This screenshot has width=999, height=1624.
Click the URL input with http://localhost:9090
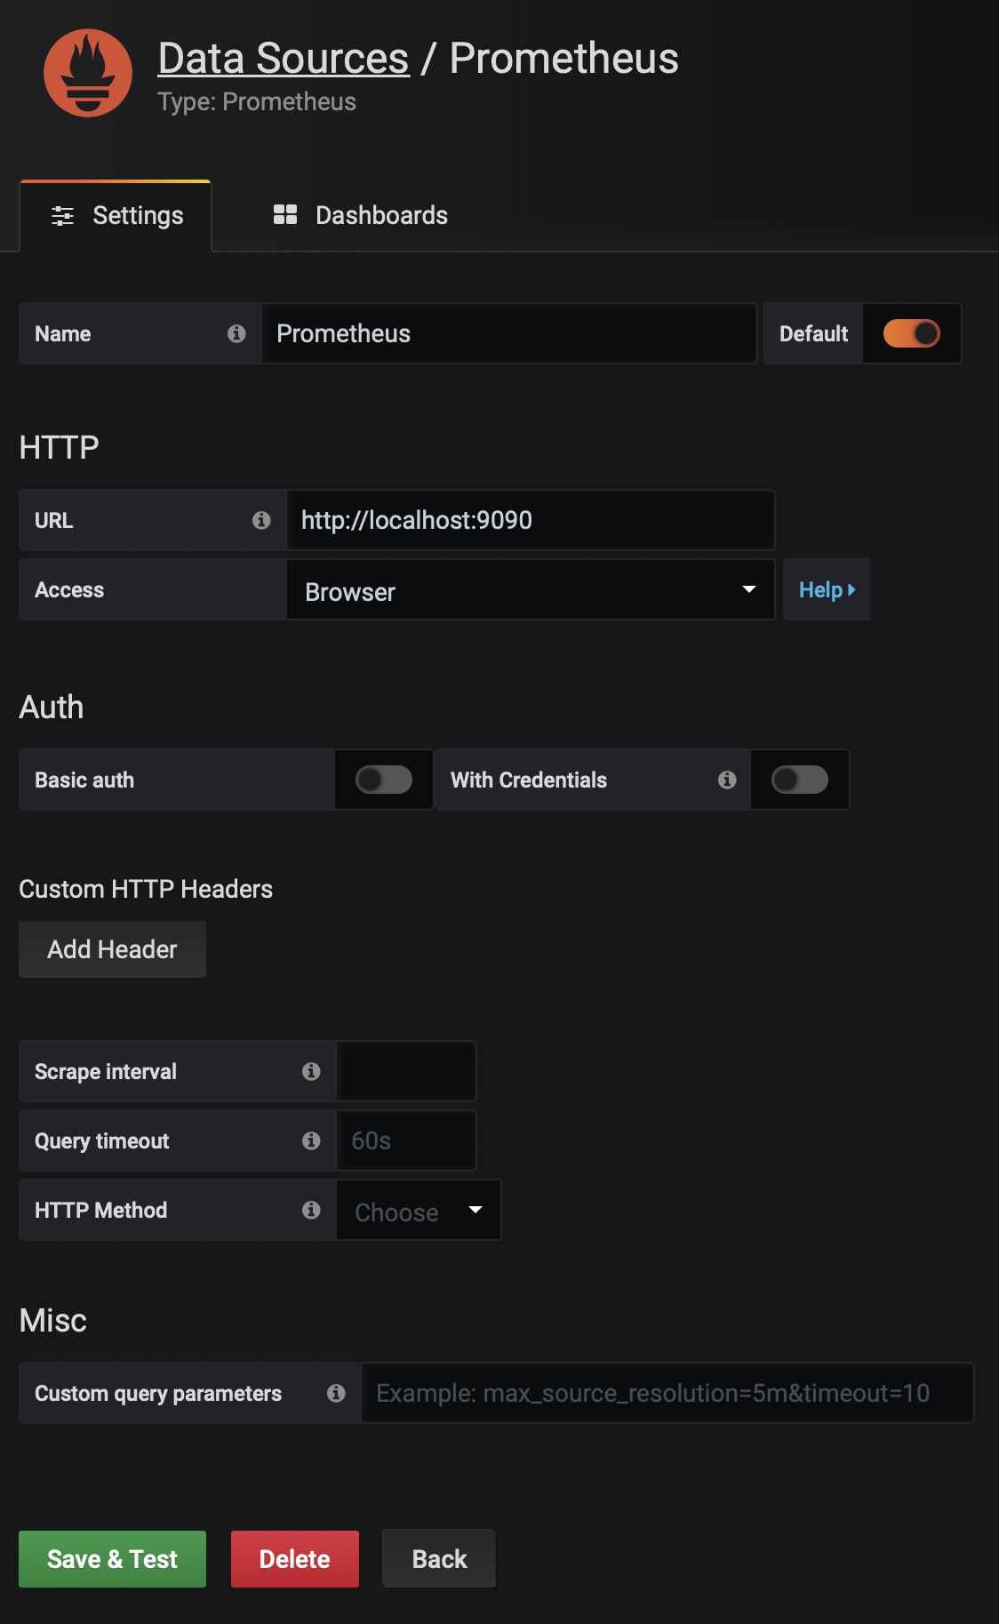coord(531,520)
